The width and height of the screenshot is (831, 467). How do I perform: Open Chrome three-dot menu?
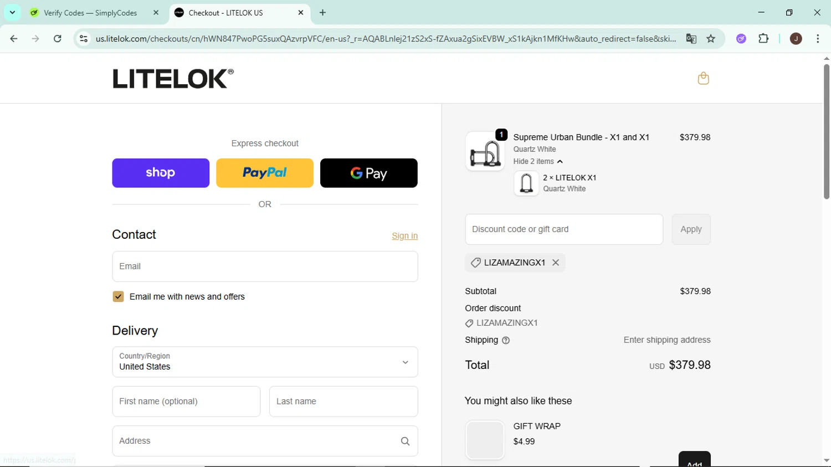coord(818,39)
